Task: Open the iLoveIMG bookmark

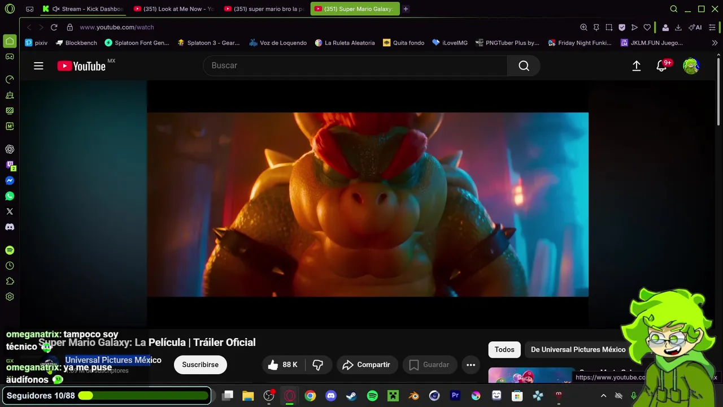Action: (450, 43)
